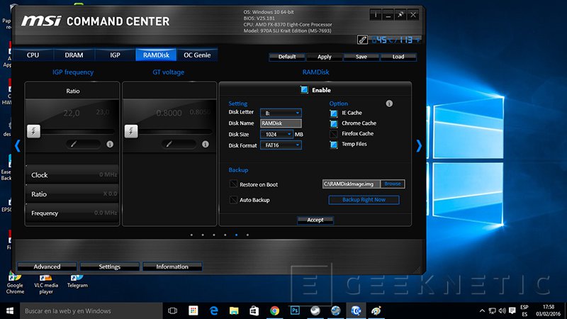Expand the Disk Format dropdown
Image resolution: width=567 pixels, height=319 pixels.
281,145
